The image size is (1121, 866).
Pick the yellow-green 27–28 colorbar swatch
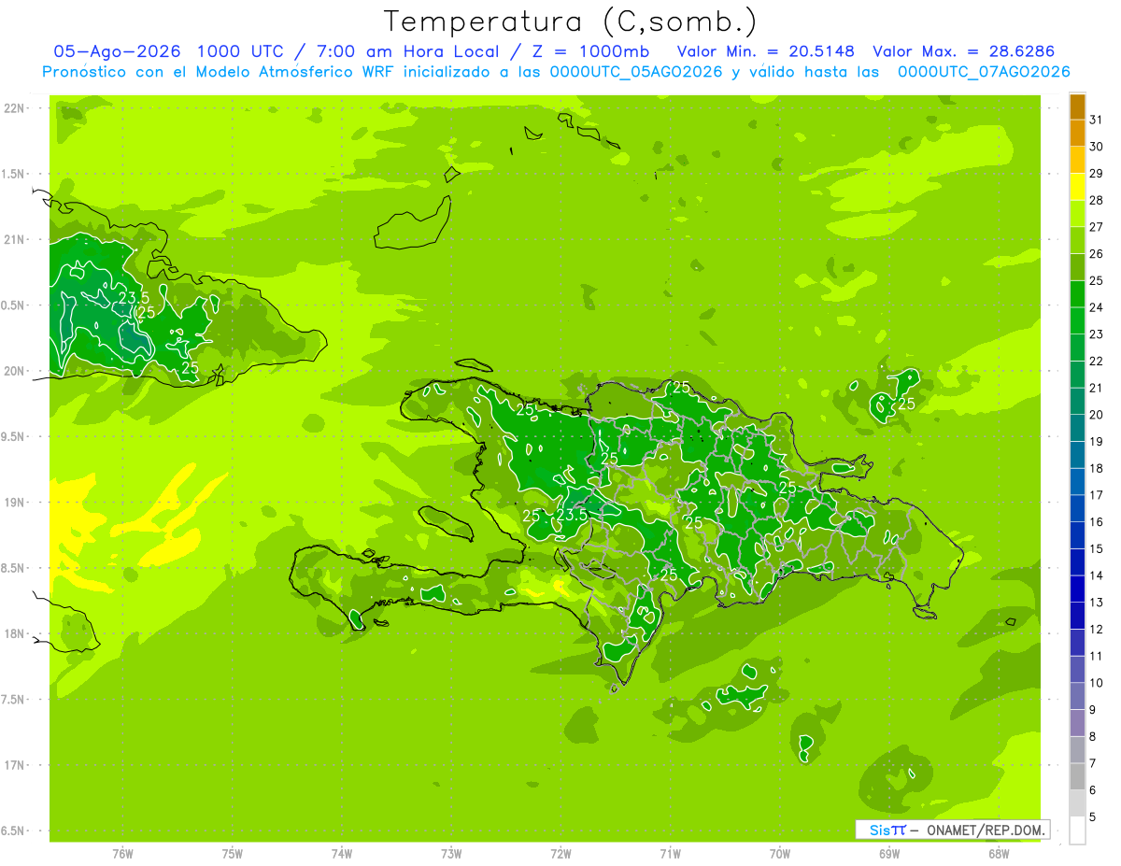(x=1077, y=214)
